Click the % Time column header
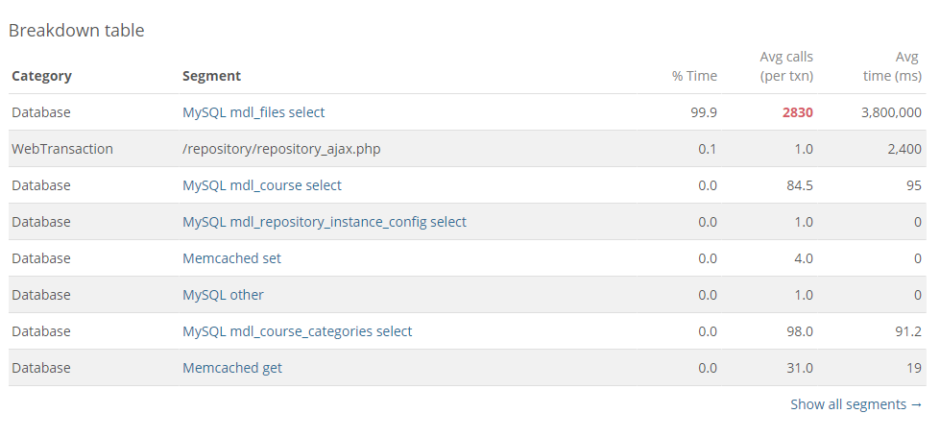 tap(694, 76)
